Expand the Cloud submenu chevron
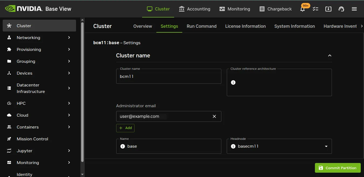Viewport: 364px width, 177px height. coord(69,115)
